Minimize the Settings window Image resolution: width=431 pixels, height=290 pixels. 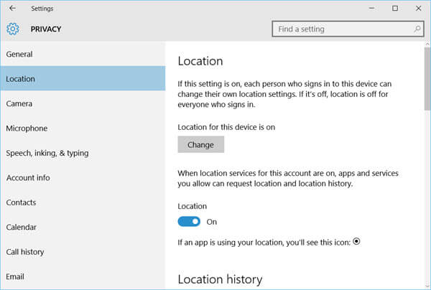tap(371, 8)
